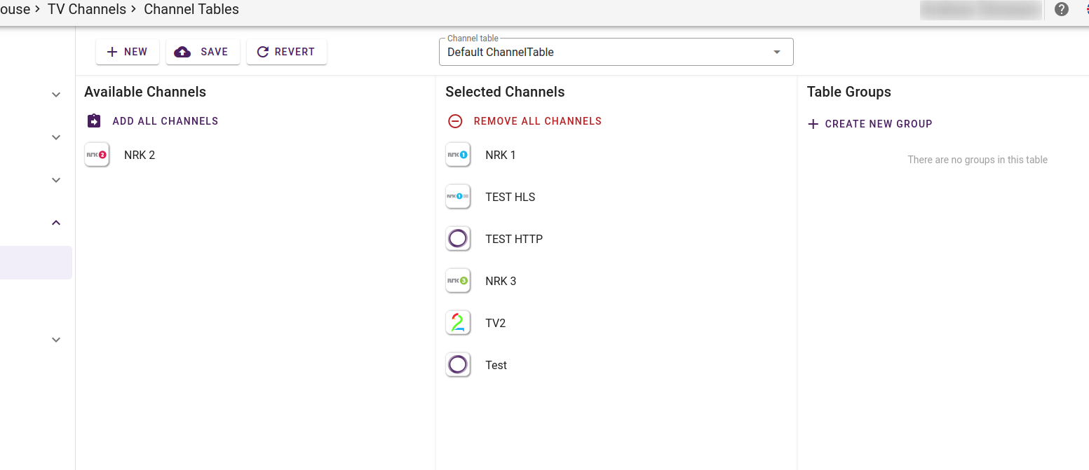Open the help question mark icon
1089x470 pixels.
1061,9
